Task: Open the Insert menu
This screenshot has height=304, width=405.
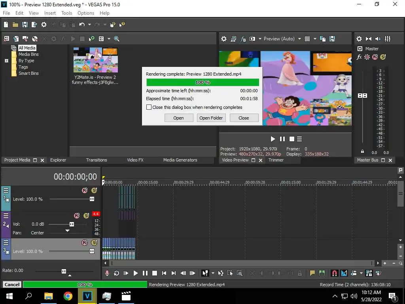Action: (x=50, y=13)
